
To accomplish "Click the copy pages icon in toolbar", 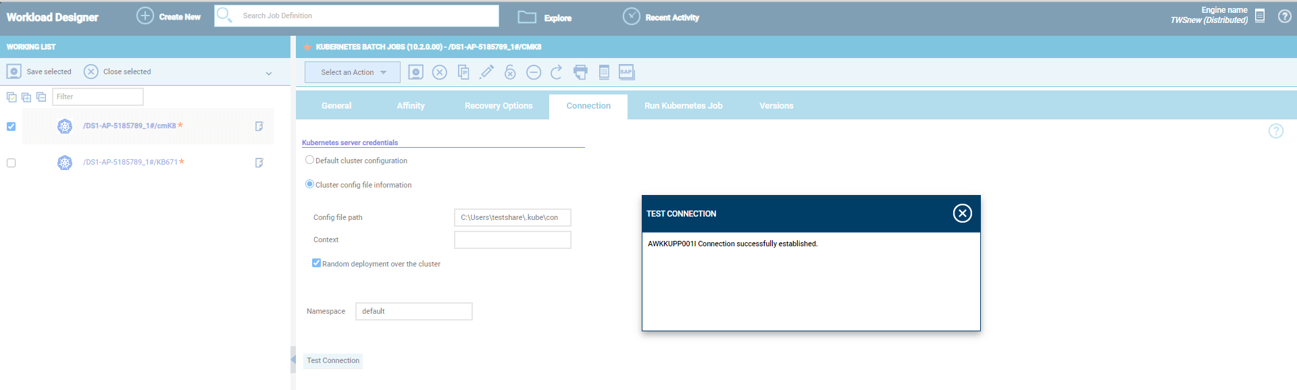I will [463, 72].
